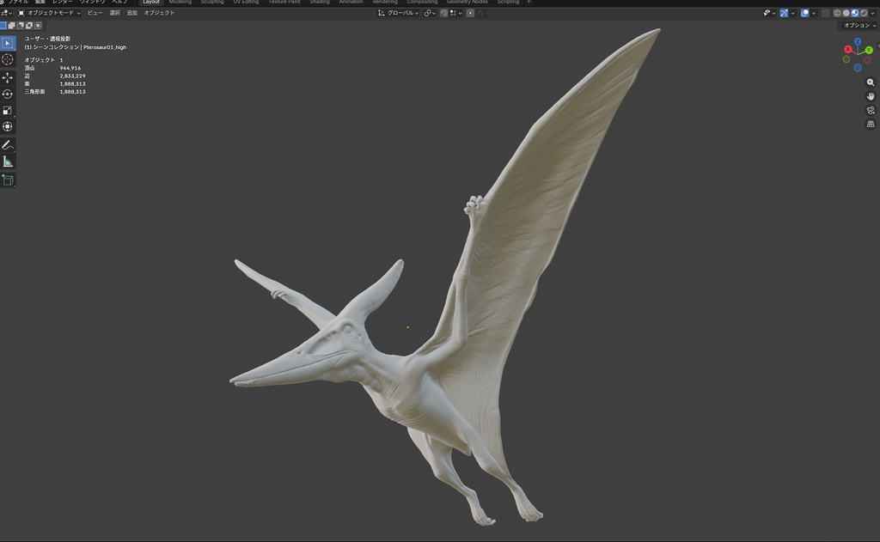Open the pivot point dropdown
This screenshot has width=880, height=542.
pos(430,13)
